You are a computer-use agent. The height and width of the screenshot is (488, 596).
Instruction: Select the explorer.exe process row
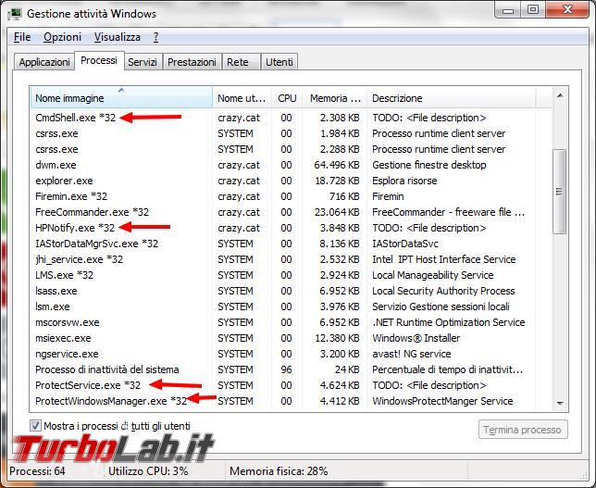[x=291, y=181]
